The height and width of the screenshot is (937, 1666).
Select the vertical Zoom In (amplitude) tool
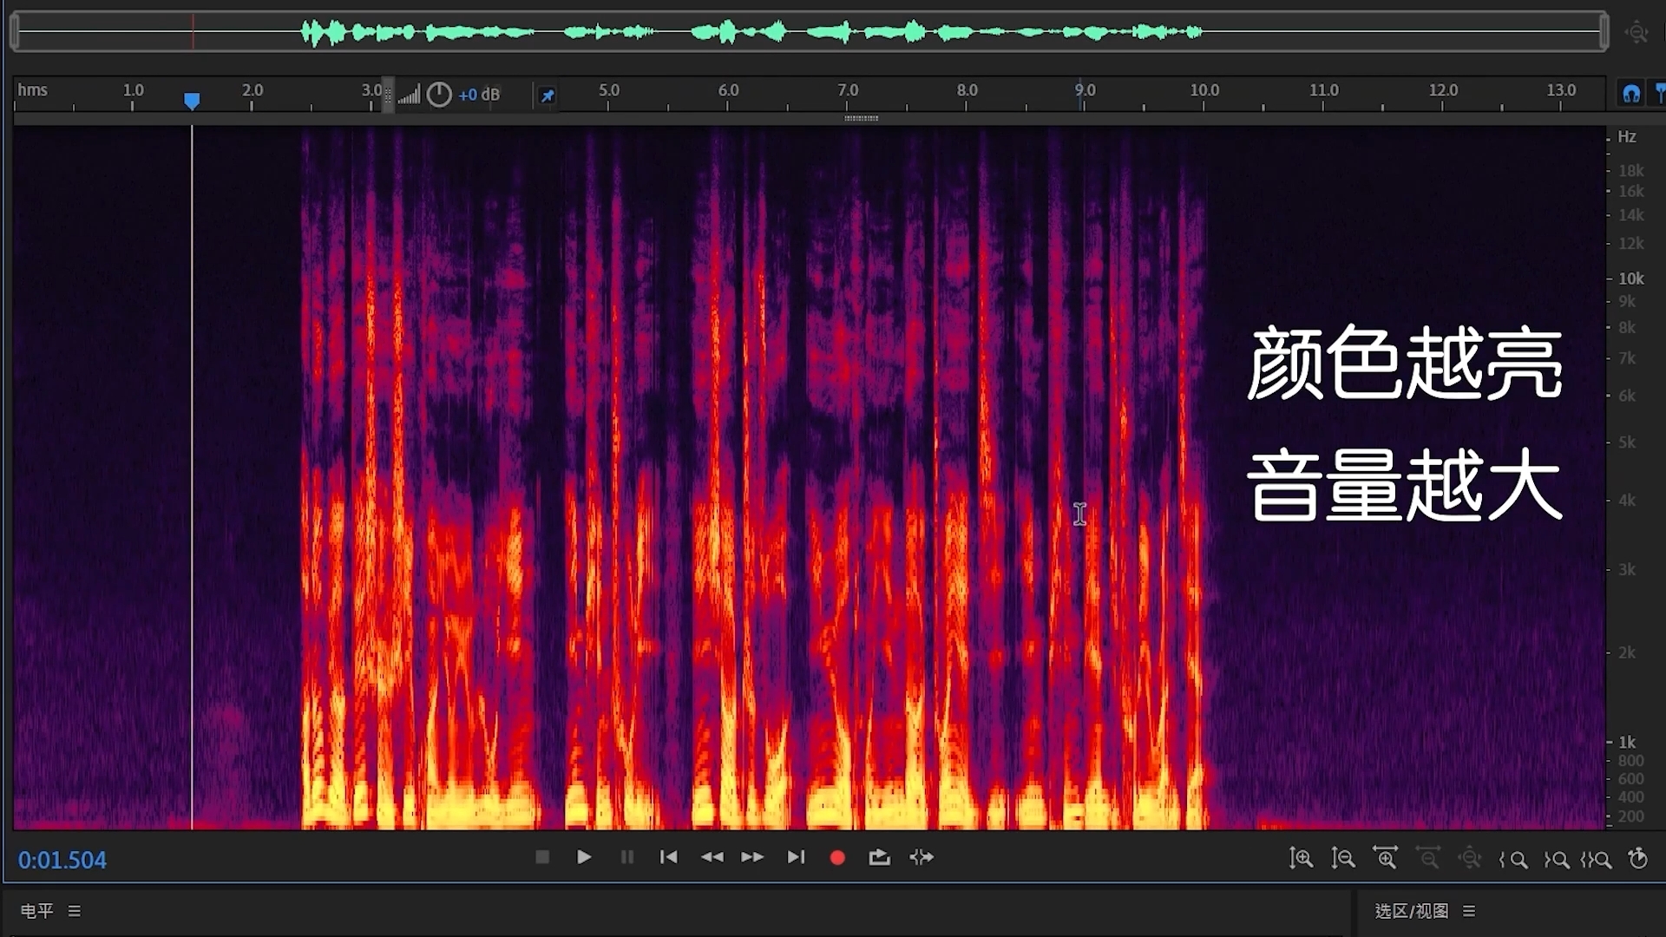(1302, 859)
